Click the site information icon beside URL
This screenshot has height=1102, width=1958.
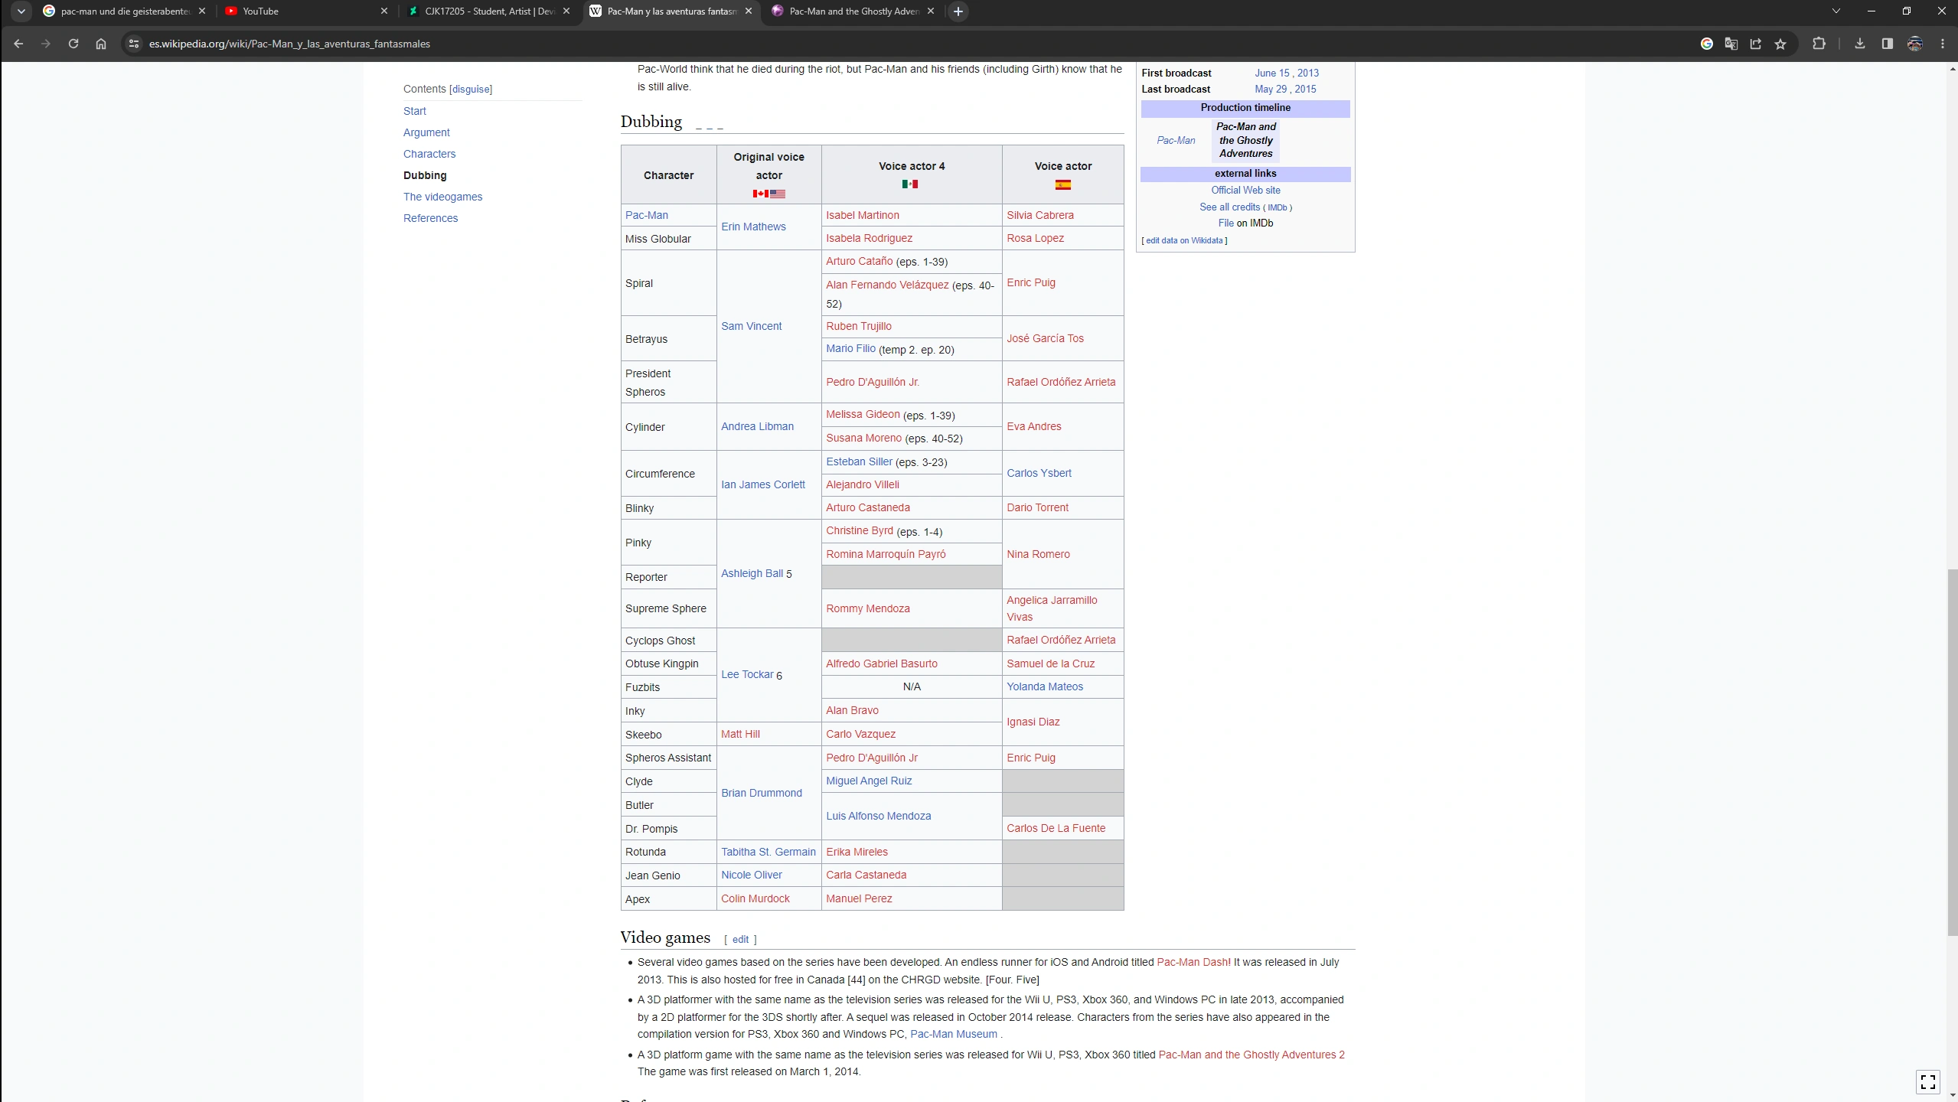pos(134,44)
